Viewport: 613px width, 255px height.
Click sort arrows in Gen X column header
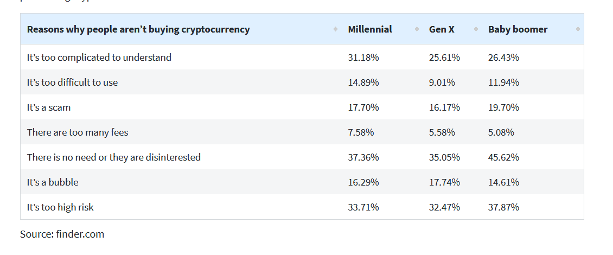[x=476, y=29]
